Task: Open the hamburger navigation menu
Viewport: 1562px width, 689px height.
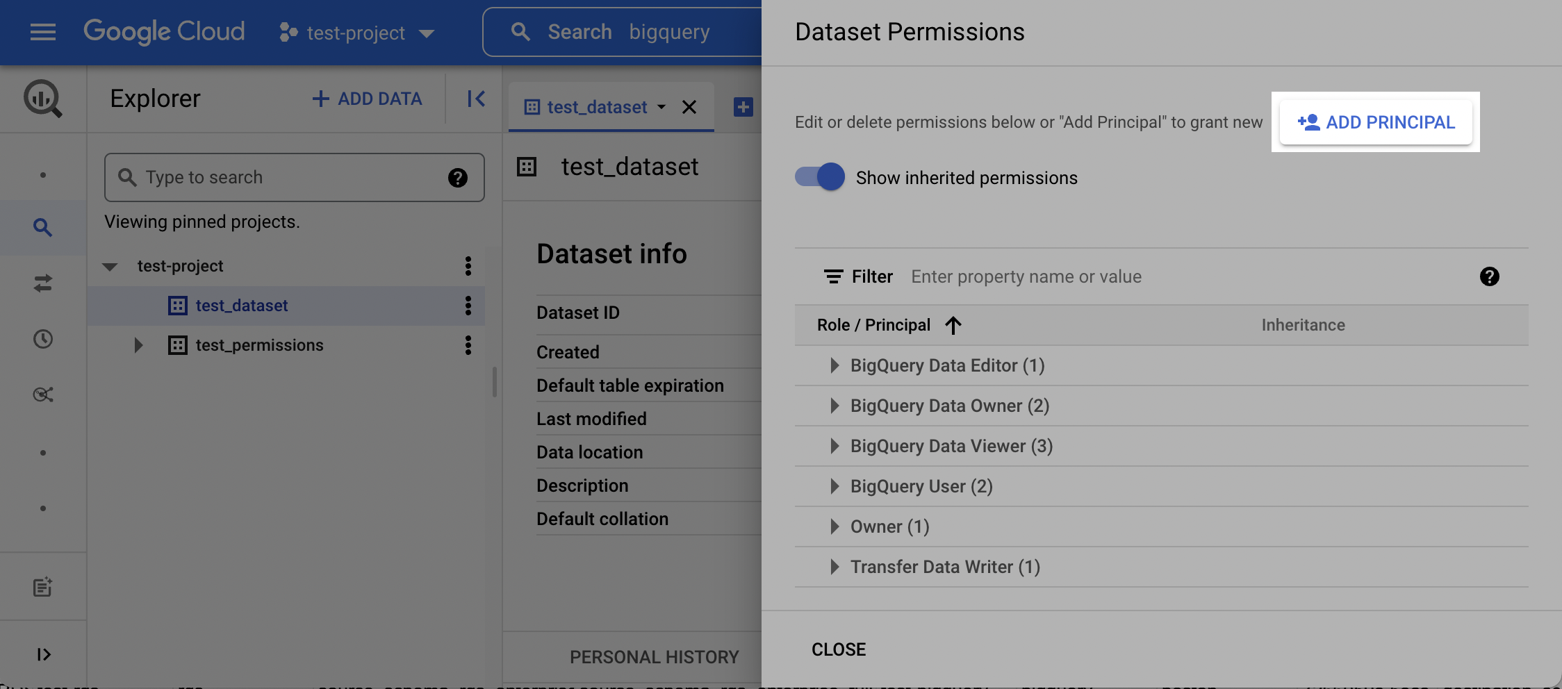Action: coord(43,32)
